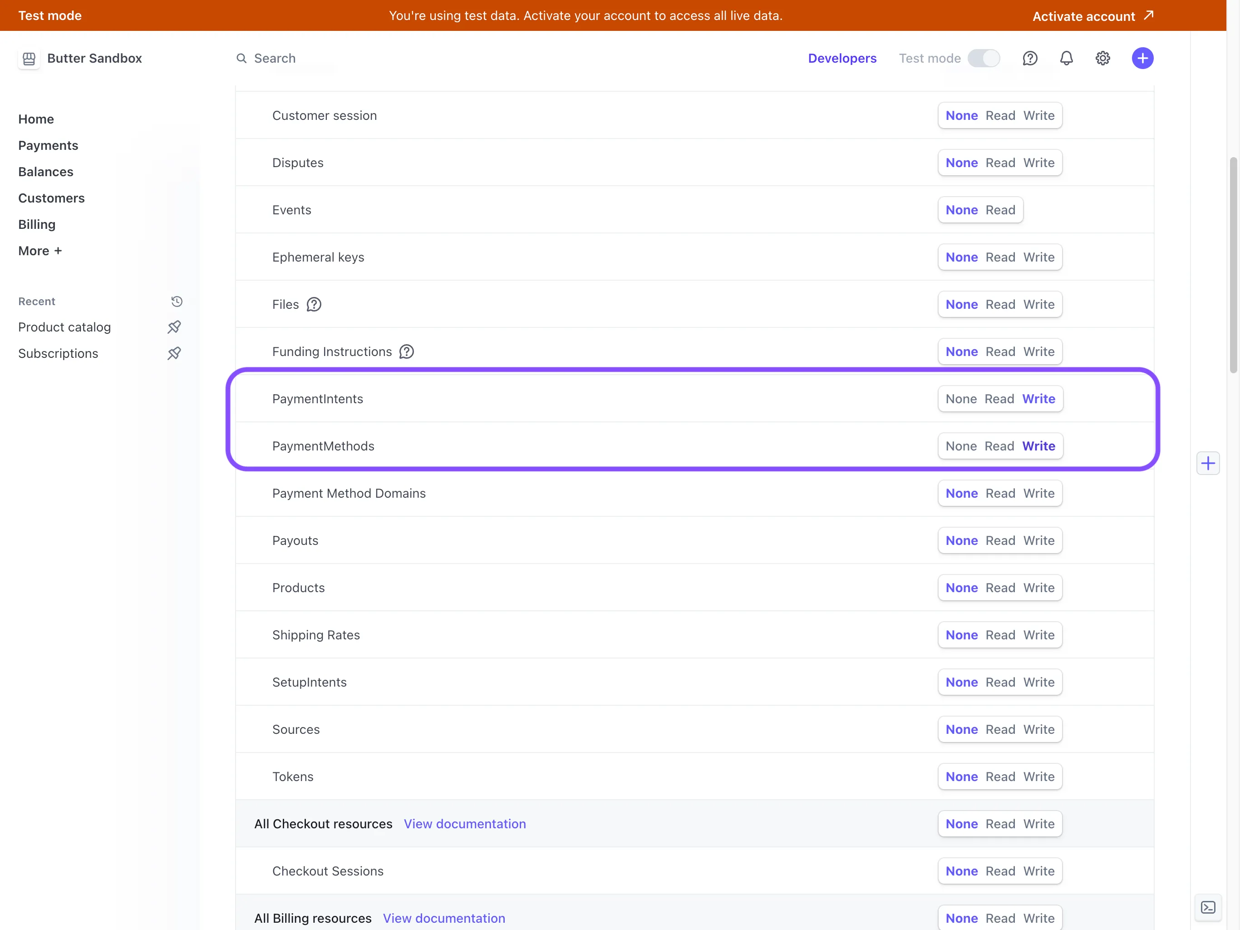Open notifications bell icon
This screenshot has height=930, width=1240.
pyautogui.click(x=1066, y=58)
